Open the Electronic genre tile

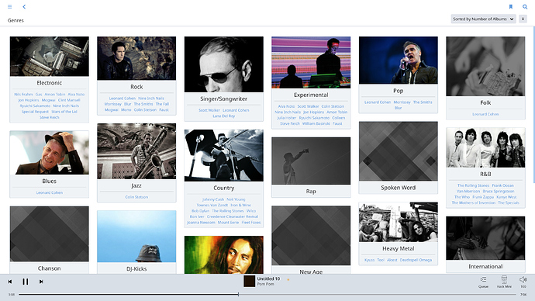(x=49, y=79)
